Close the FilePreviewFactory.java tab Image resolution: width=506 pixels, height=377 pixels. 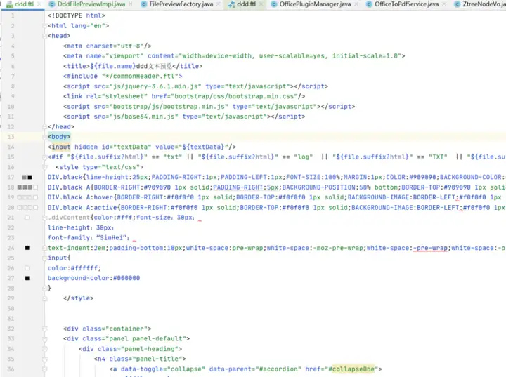pyautogui.click(x=219, y=4)
